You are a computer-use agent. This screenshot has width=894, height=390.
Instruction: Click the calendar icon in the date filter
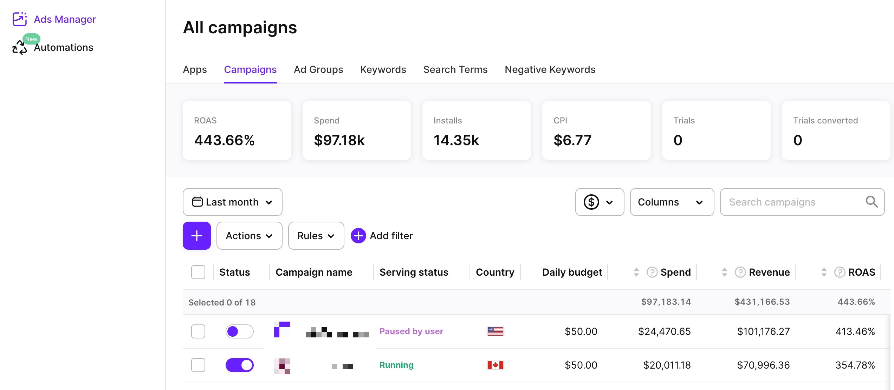198,202
